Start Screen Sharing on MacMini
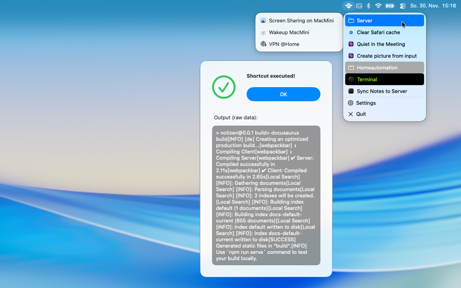 point(301,21)
